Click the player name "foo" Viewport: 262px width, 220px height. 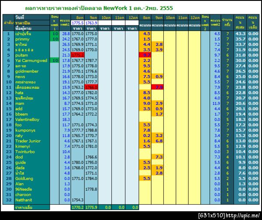point(18,125)
